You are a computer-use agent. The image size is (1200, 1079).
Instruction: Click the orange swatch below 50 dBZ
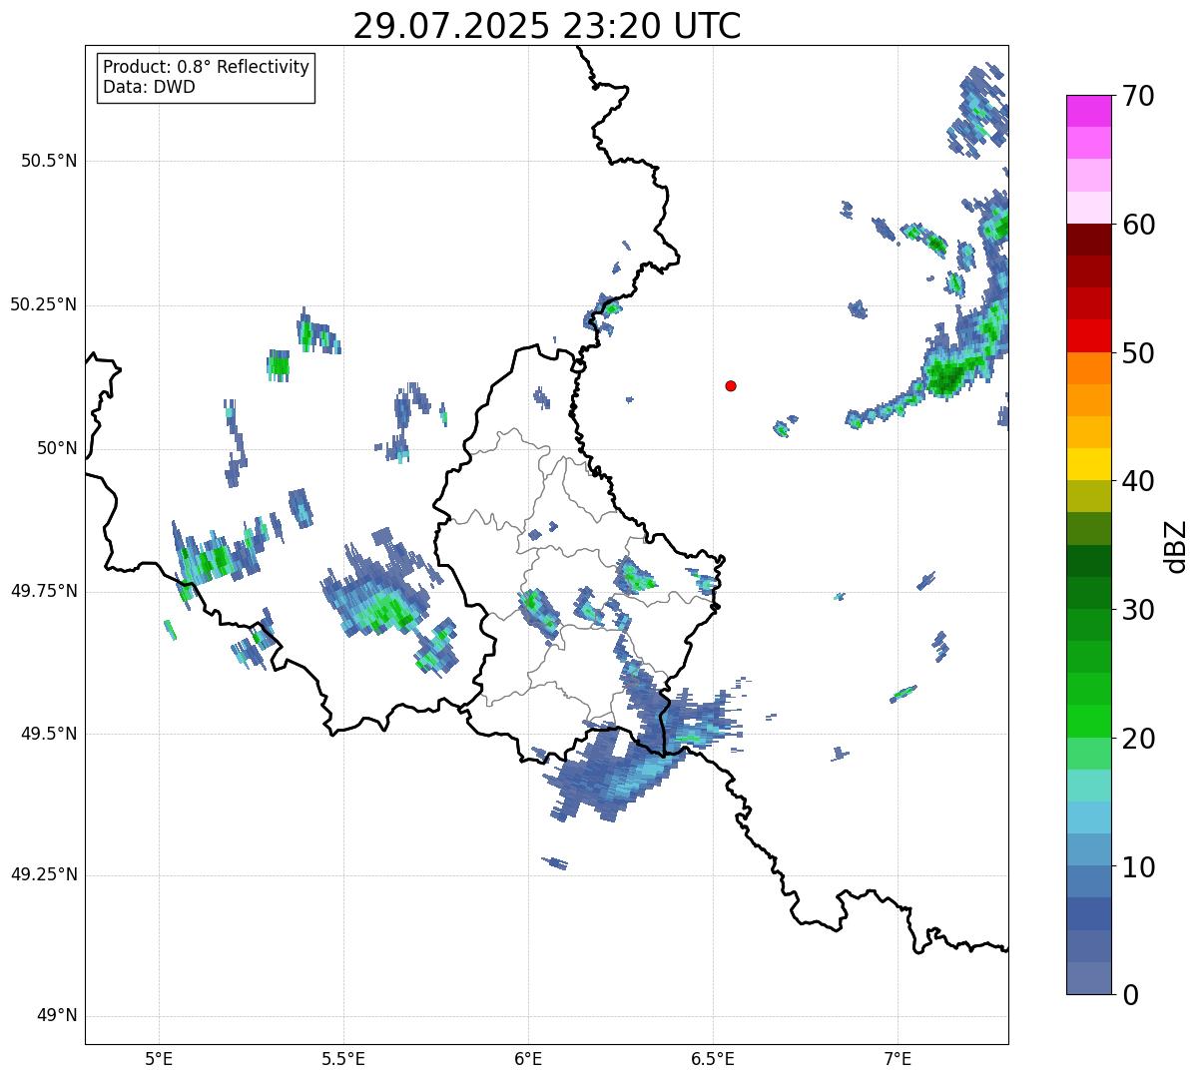(x=1089, y=368)
